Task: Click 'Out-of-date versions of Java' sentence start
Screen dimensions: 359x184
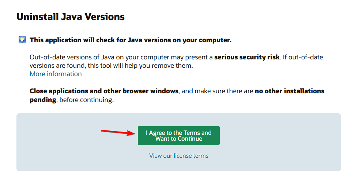Action: [x=72, y=57]
